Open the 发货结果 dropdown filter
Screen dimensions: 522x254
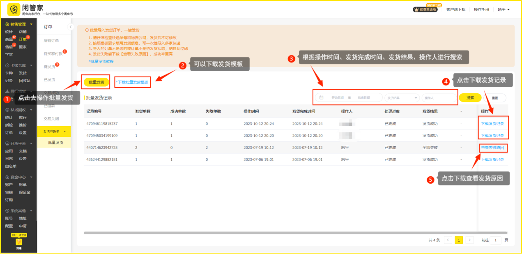point(402,98)
